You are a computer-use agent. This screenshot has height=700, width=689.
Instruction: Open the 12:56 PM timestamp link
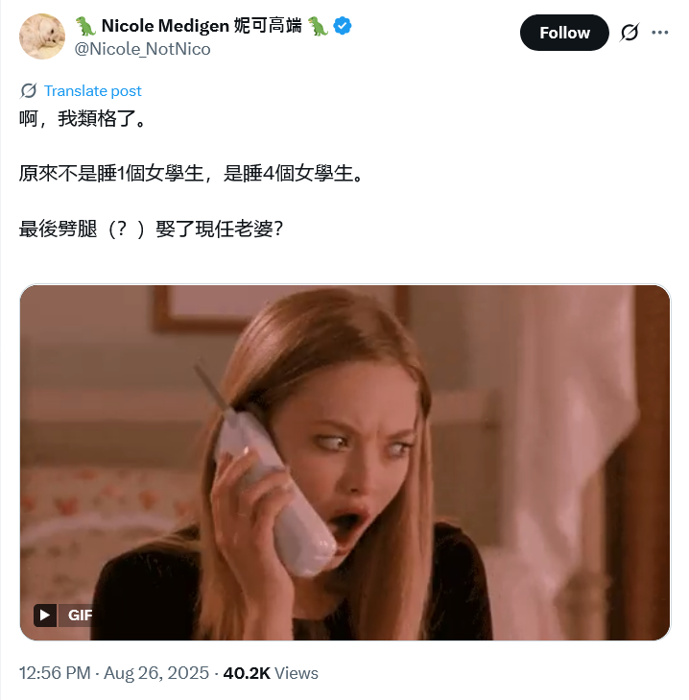pyautogui.click(x=55, y=673)
